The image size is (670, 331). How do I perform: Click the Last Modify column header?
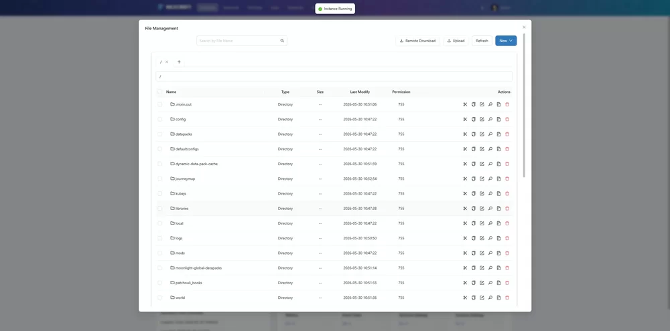[x=360, y=92]
